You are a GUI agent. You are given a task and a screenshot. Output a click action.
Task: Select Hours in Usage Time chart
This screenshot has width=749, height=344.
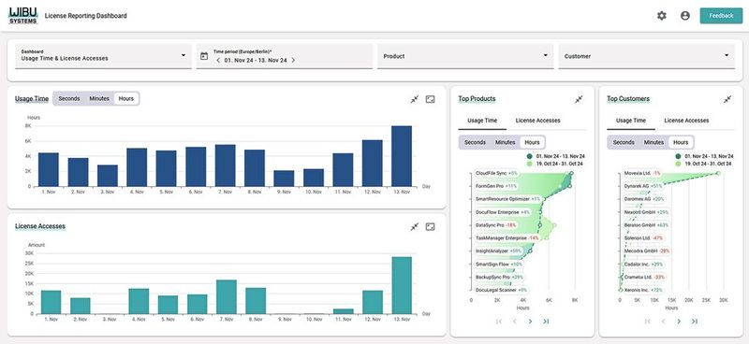126,98
